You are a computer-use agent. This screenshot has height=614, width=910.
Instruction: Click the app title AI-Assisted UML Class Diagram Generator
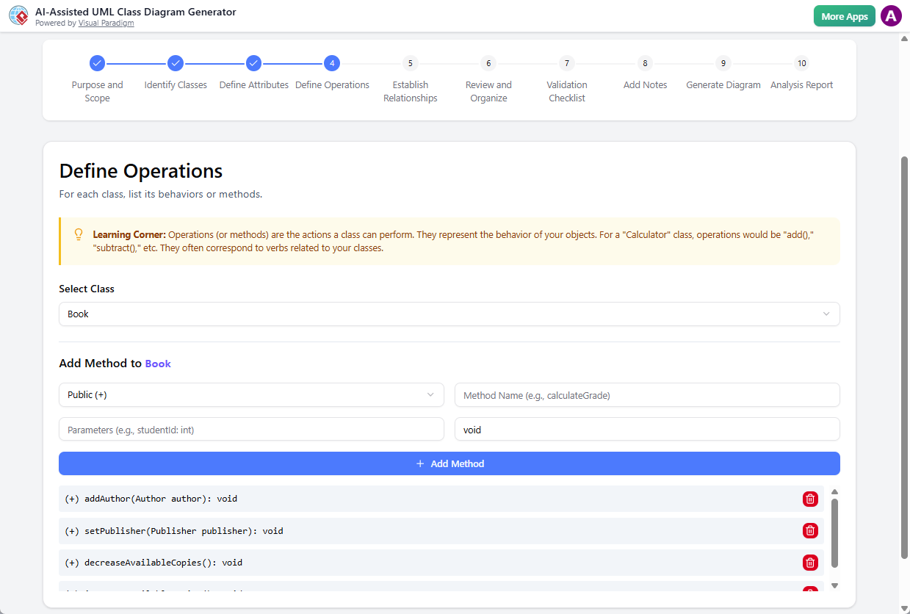(136, 12)
